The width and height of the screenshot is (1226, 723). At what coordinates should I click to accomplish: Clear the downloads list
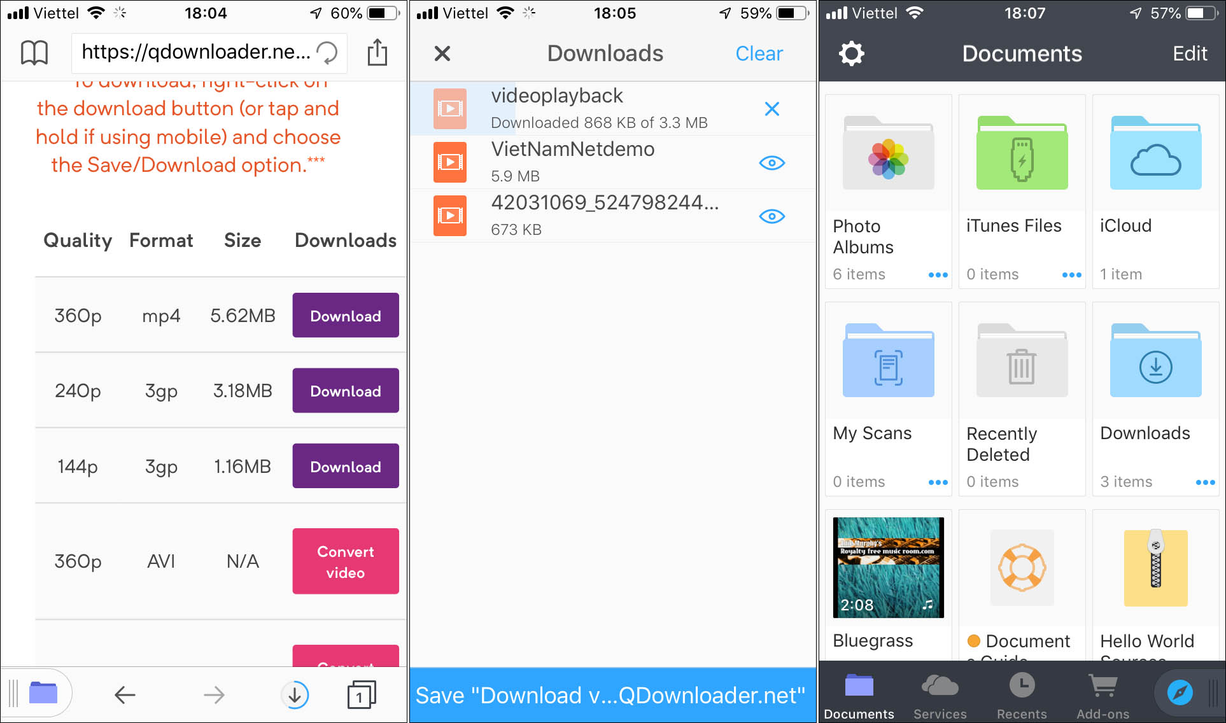pyautogui.click(x=759, y=53)
